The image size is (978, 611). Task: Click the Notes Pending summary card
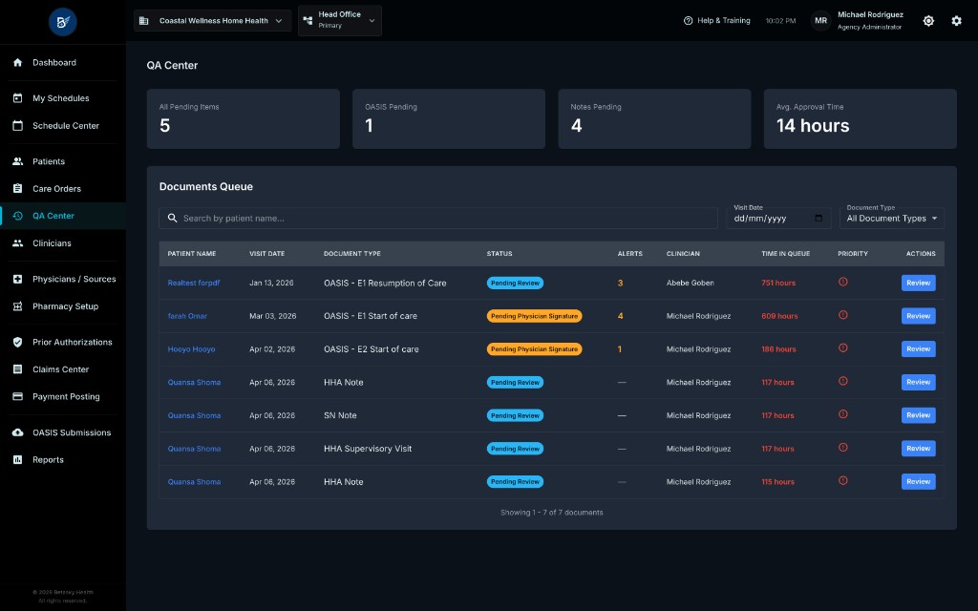(654, 118)
